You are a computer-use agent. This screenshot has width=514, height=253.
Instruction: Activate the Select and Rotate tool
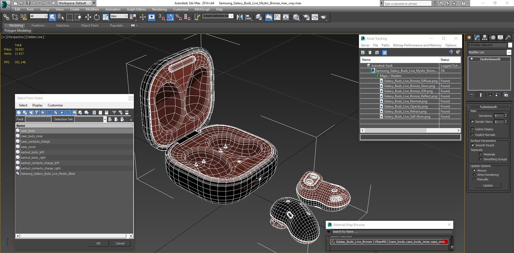(97, 17)
